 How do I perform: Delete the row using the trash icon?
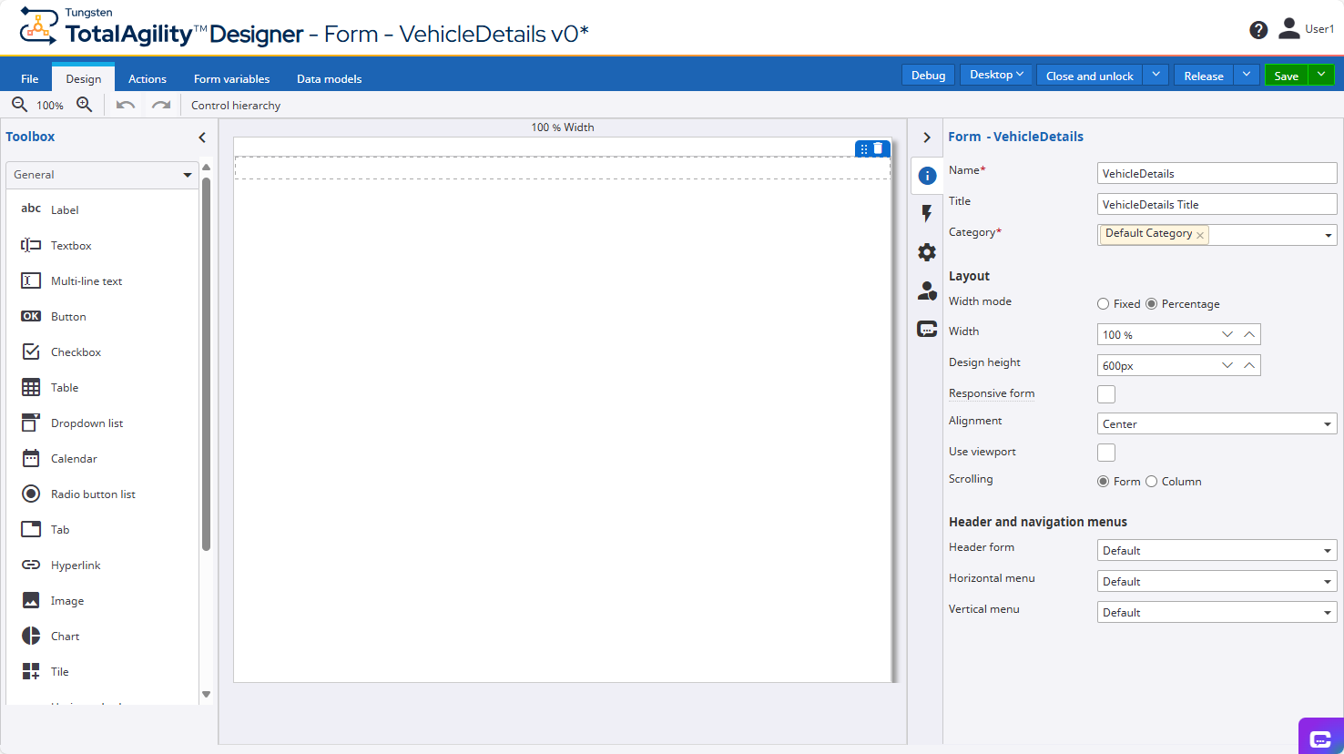pos(879,148)
